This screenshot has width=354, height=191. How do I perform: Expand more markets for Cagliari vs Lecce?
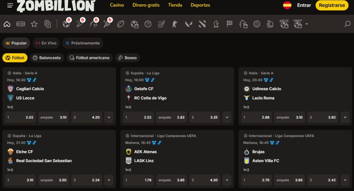(x=109, y=117)
